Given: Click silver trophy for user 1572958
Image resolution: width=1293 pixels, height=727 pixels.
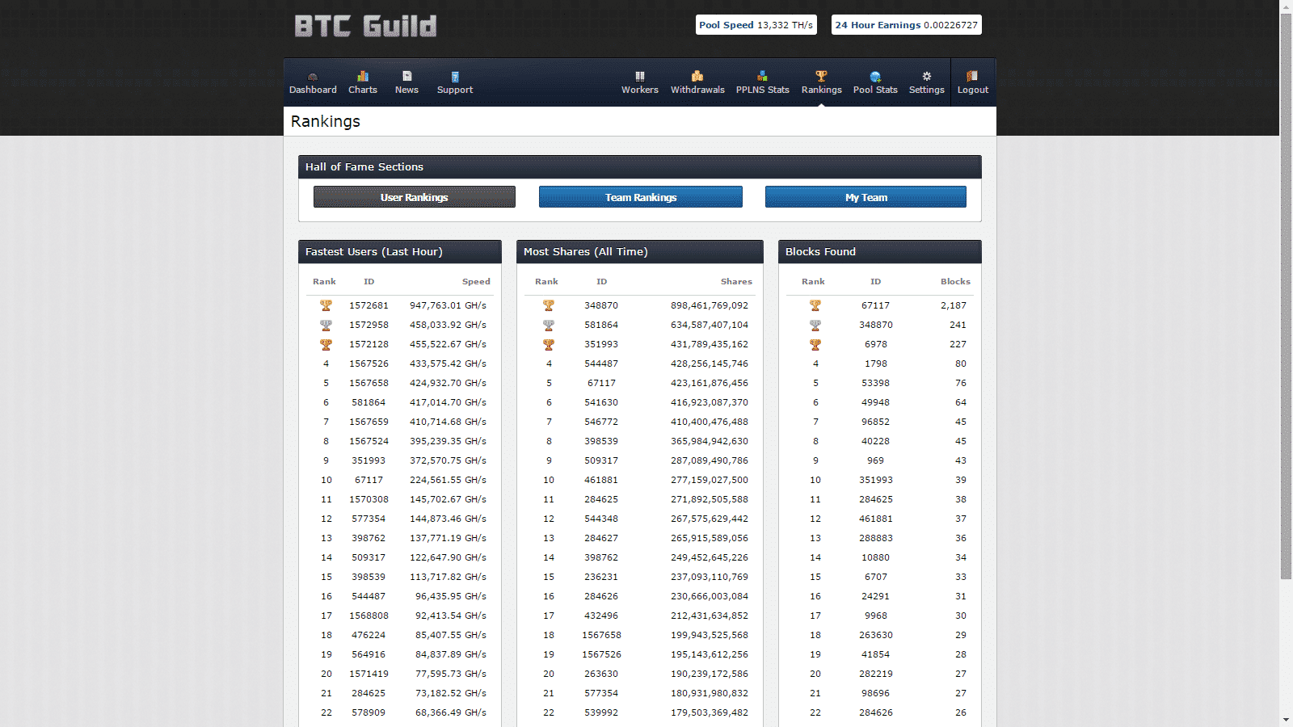Looking at the screenshot, I should pyautogui.click(x=326, y=325).
